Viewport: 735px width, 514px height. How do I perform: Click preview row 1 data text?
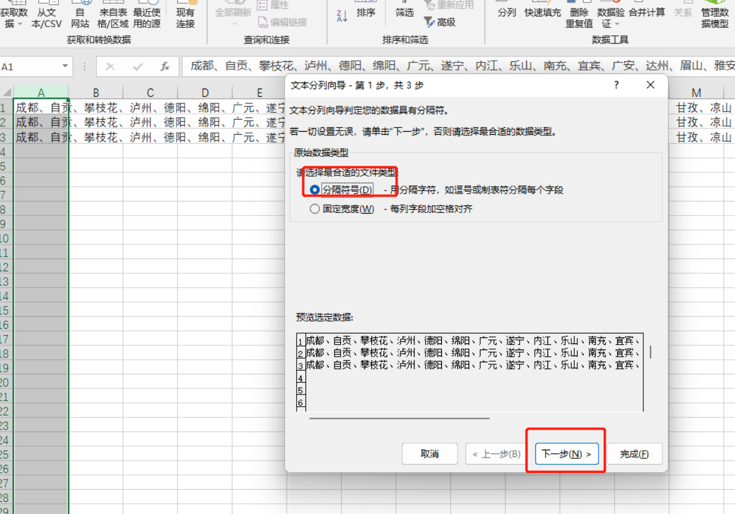pos(473,340)
